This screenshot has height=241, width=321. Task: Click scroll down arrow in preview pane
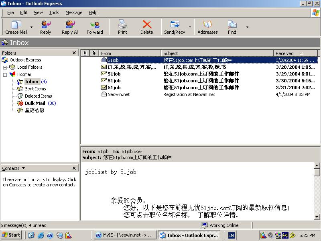point(317,217)
